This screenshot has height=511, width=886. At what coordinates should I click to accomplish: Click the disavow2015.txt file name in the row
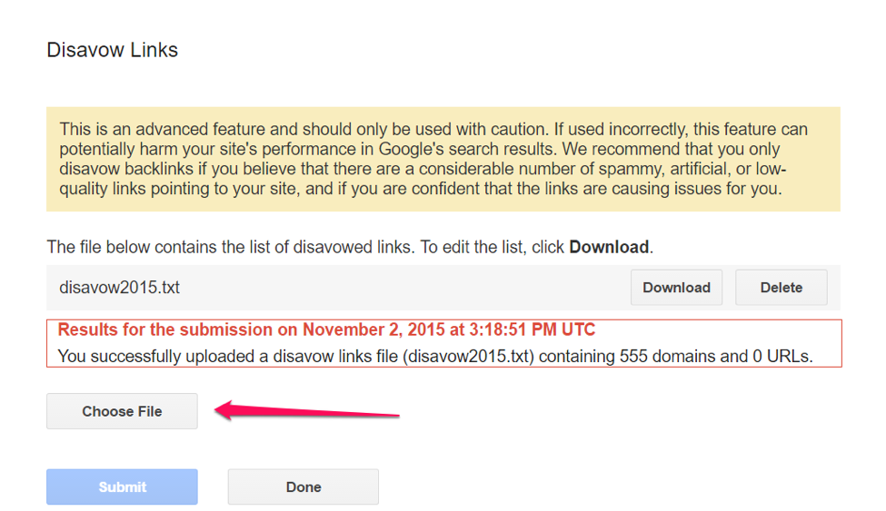point(120,288)
